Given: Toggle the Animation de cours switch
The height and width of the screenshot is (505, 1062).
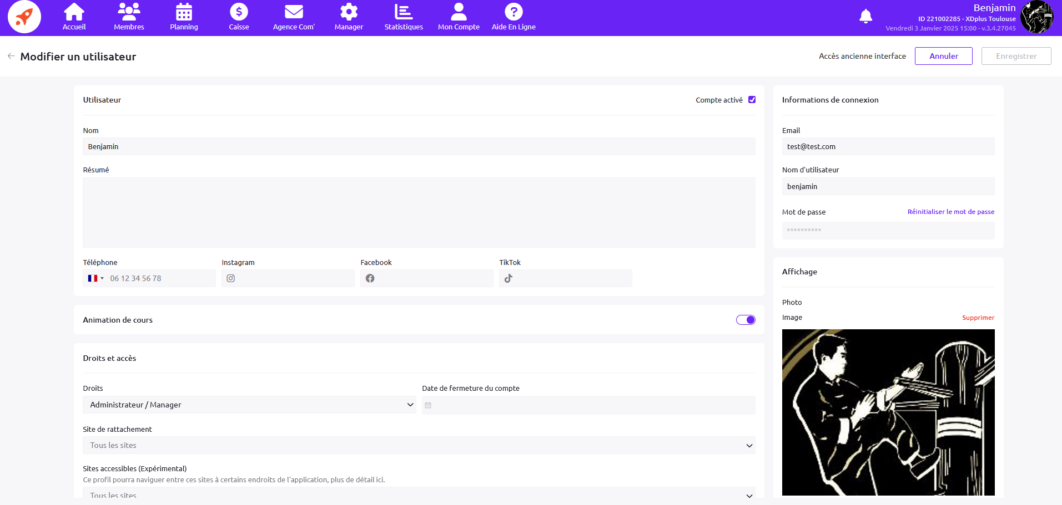Looking at the screenshot, I should click(x=746, y=320).
